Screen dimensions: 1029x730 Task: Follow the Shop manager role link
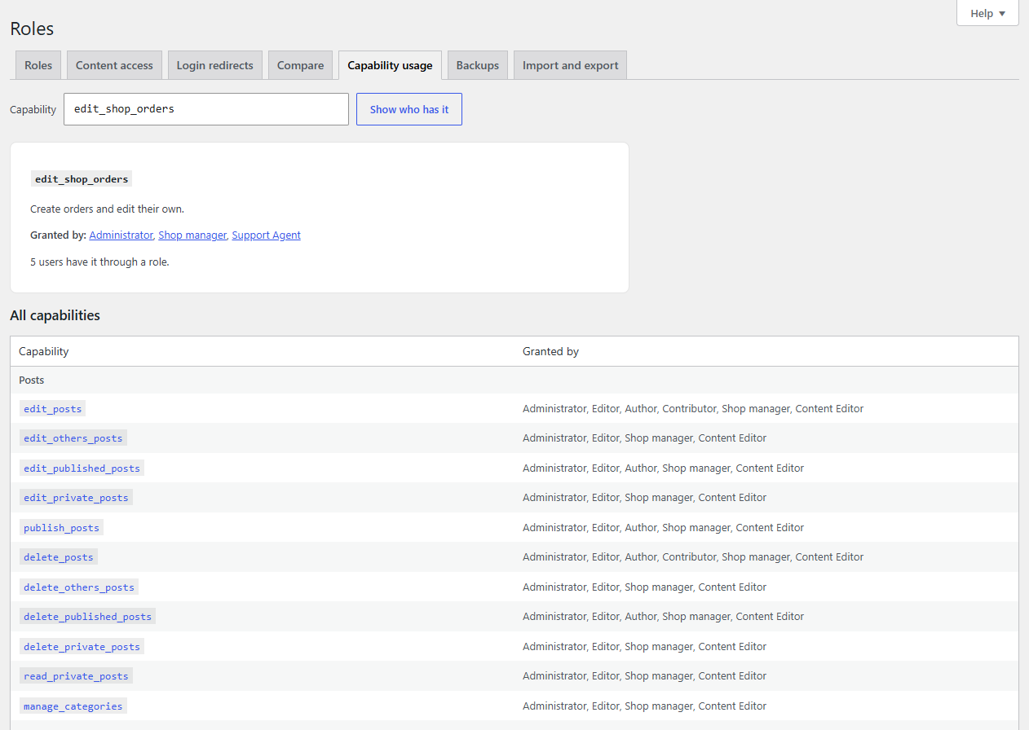click(192, 235)
